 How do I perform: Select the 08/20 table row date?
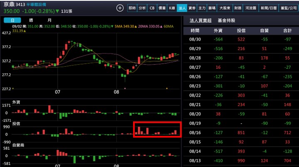pos(195,114)
